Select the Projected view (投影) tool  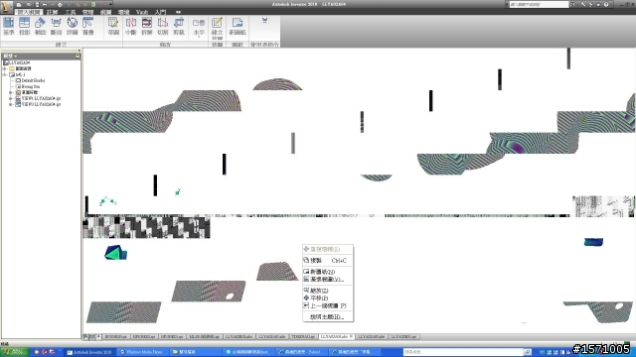[24, 27]
